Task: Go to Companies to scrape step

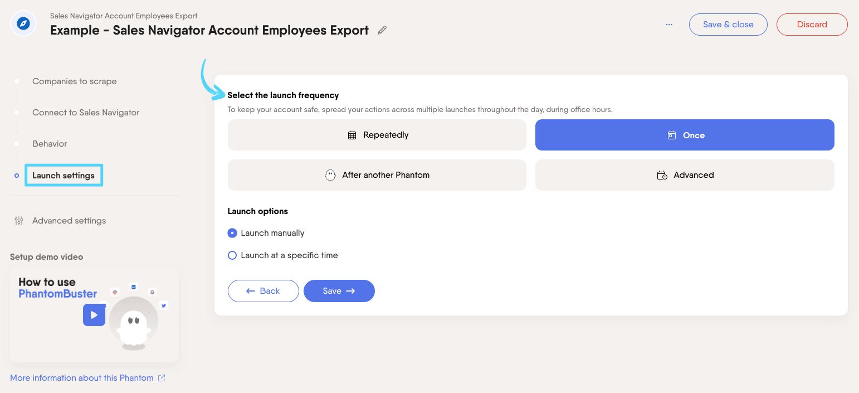Action: coord(75,81)
